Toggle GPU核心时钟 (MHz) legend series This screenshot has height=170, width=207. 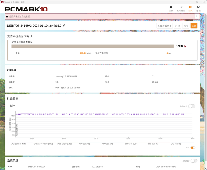point(67,143)
